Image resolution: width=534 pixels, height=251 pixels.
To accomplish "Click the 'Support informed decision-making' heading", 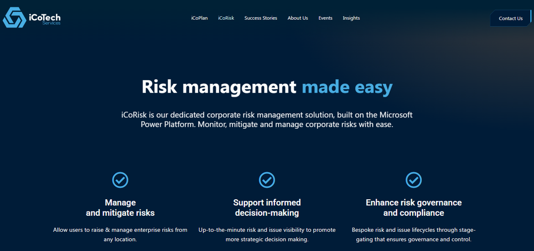I will point(267,208).
